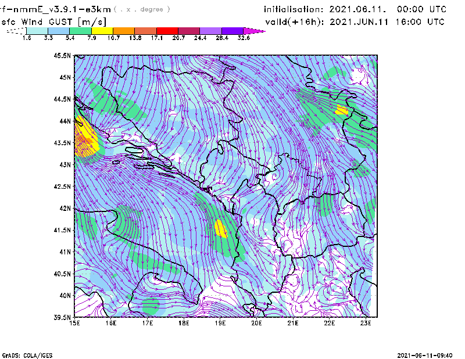The height and width of the screenshot is (359, 465).
Task: Click the 40N latitude label
Action: 65,296
